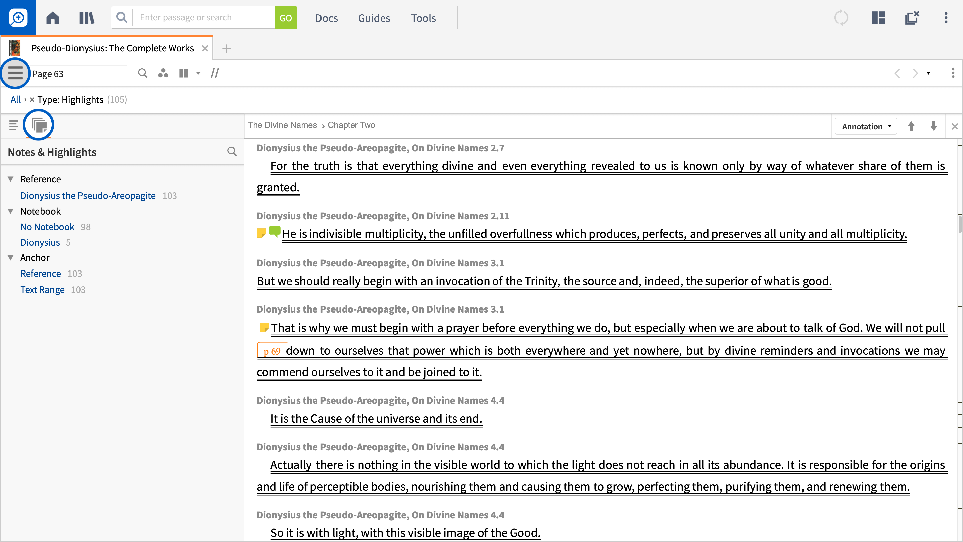Navigate forward in history
The height and width of the screenshot is (542, 963).
915,73
